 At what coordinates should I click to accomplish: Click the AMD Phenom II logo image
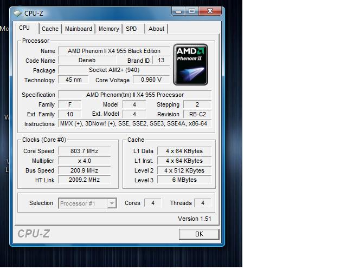click(x=190, y=64)
